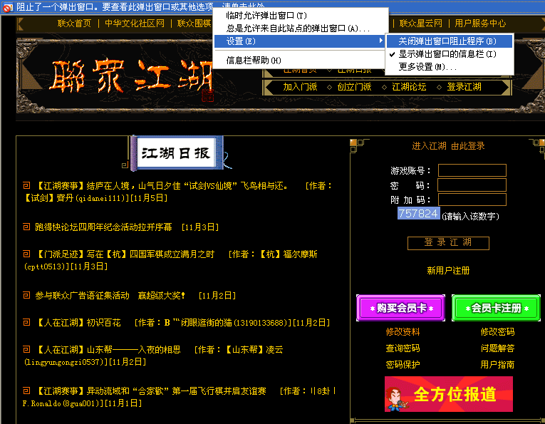Click the 全方位报道 banner image
Viewport: 545px width, 424px height.
(449, 394)
